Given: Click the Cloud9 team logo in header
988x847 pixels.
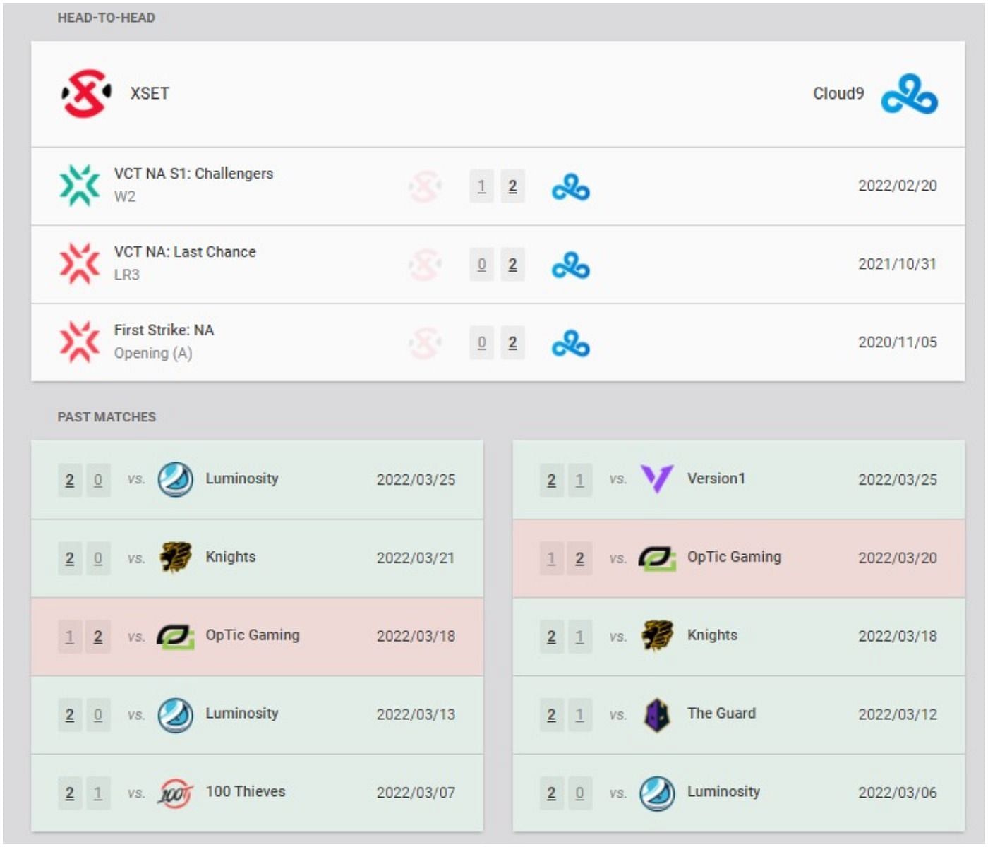Looking at the screenshot, I should coord(909,94).
